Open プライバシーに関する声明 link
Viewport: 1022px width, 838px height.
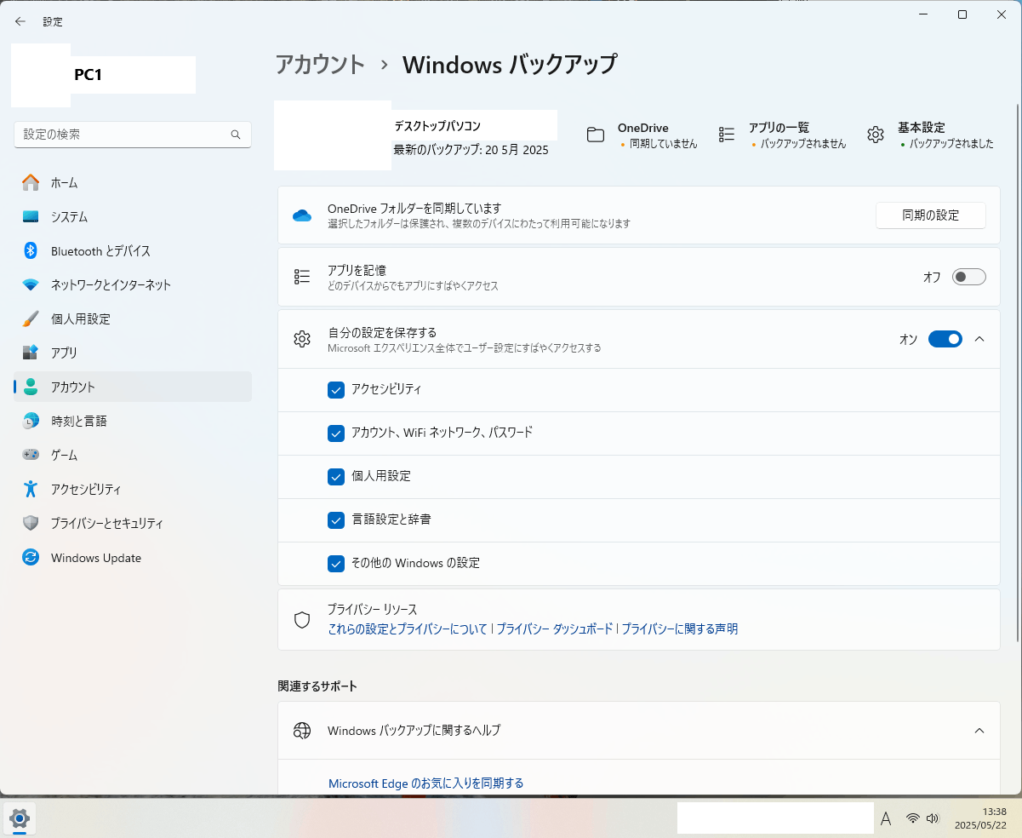680,628
